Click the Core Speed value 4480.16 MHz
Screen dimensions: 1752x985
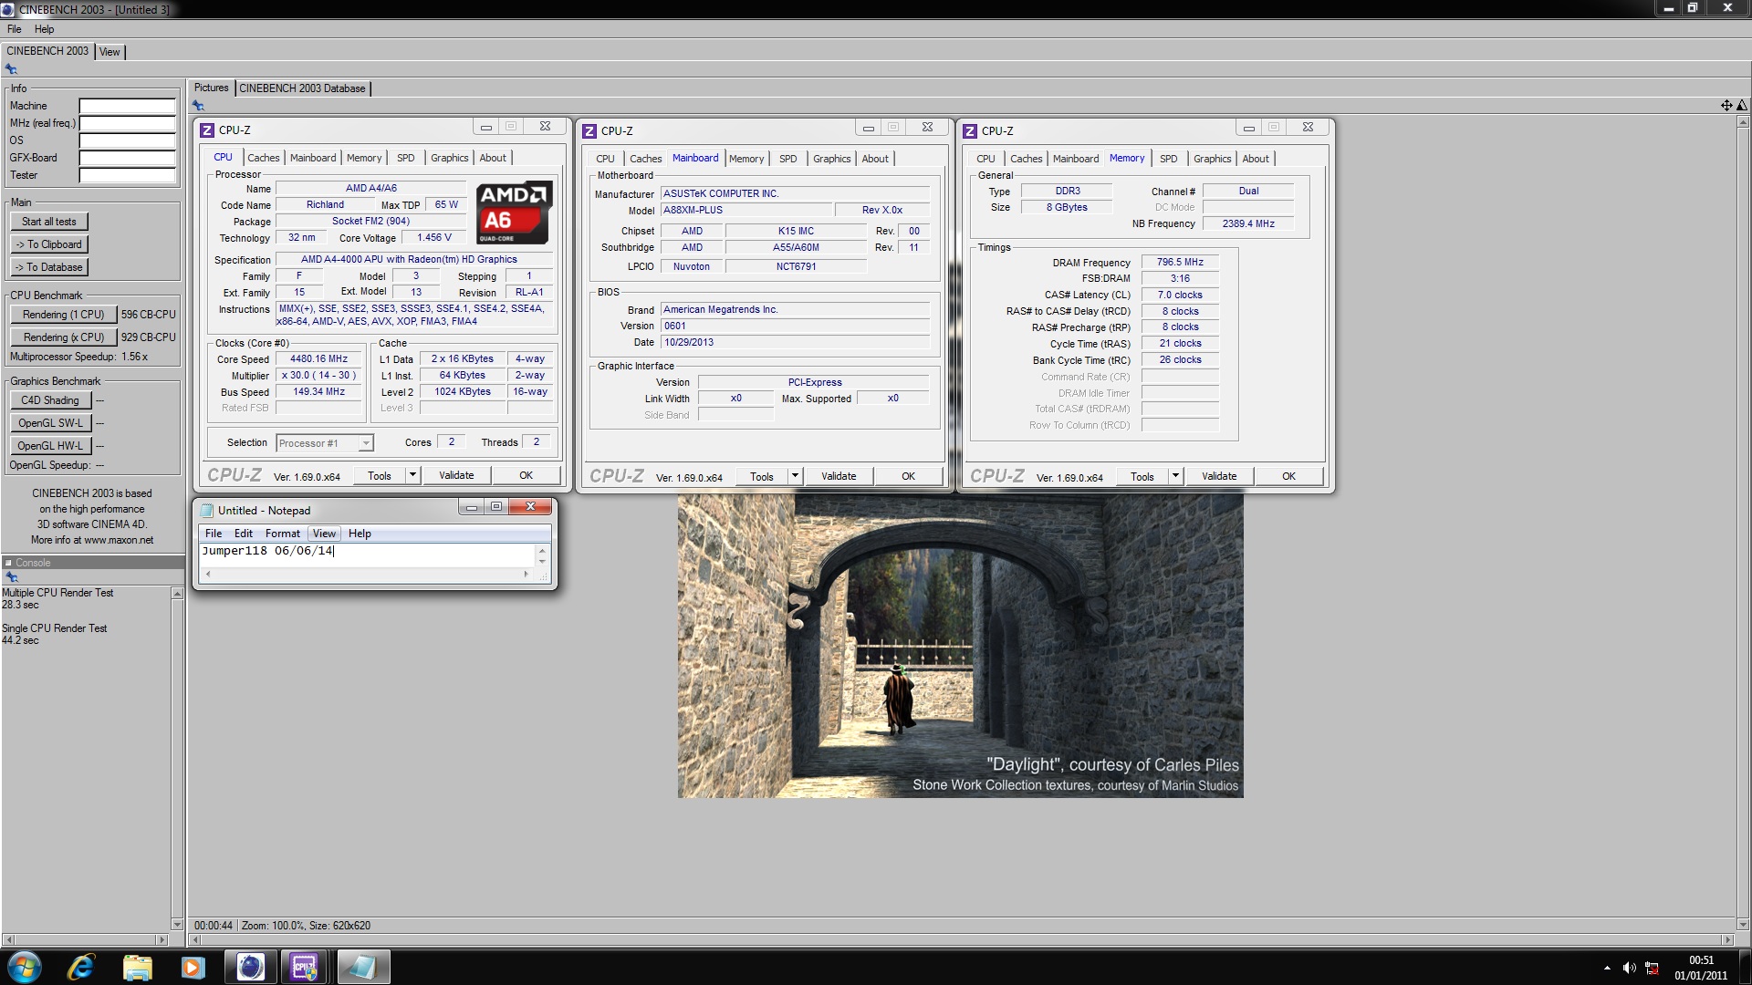(318, 359)
